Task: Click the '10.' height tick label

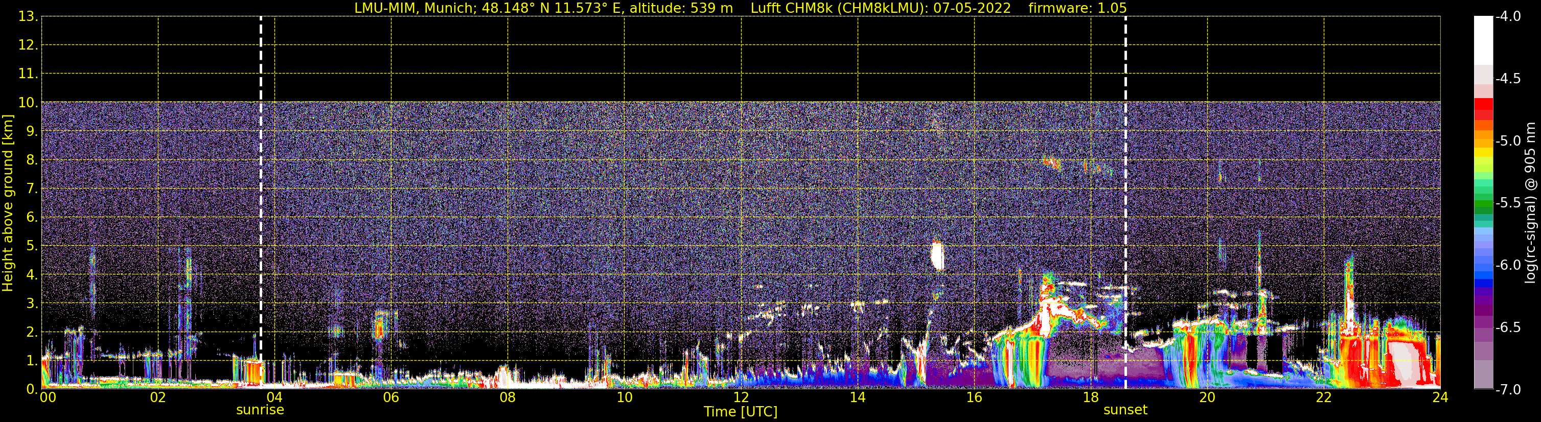Action: pyautogui.click(x=28, y=103)
